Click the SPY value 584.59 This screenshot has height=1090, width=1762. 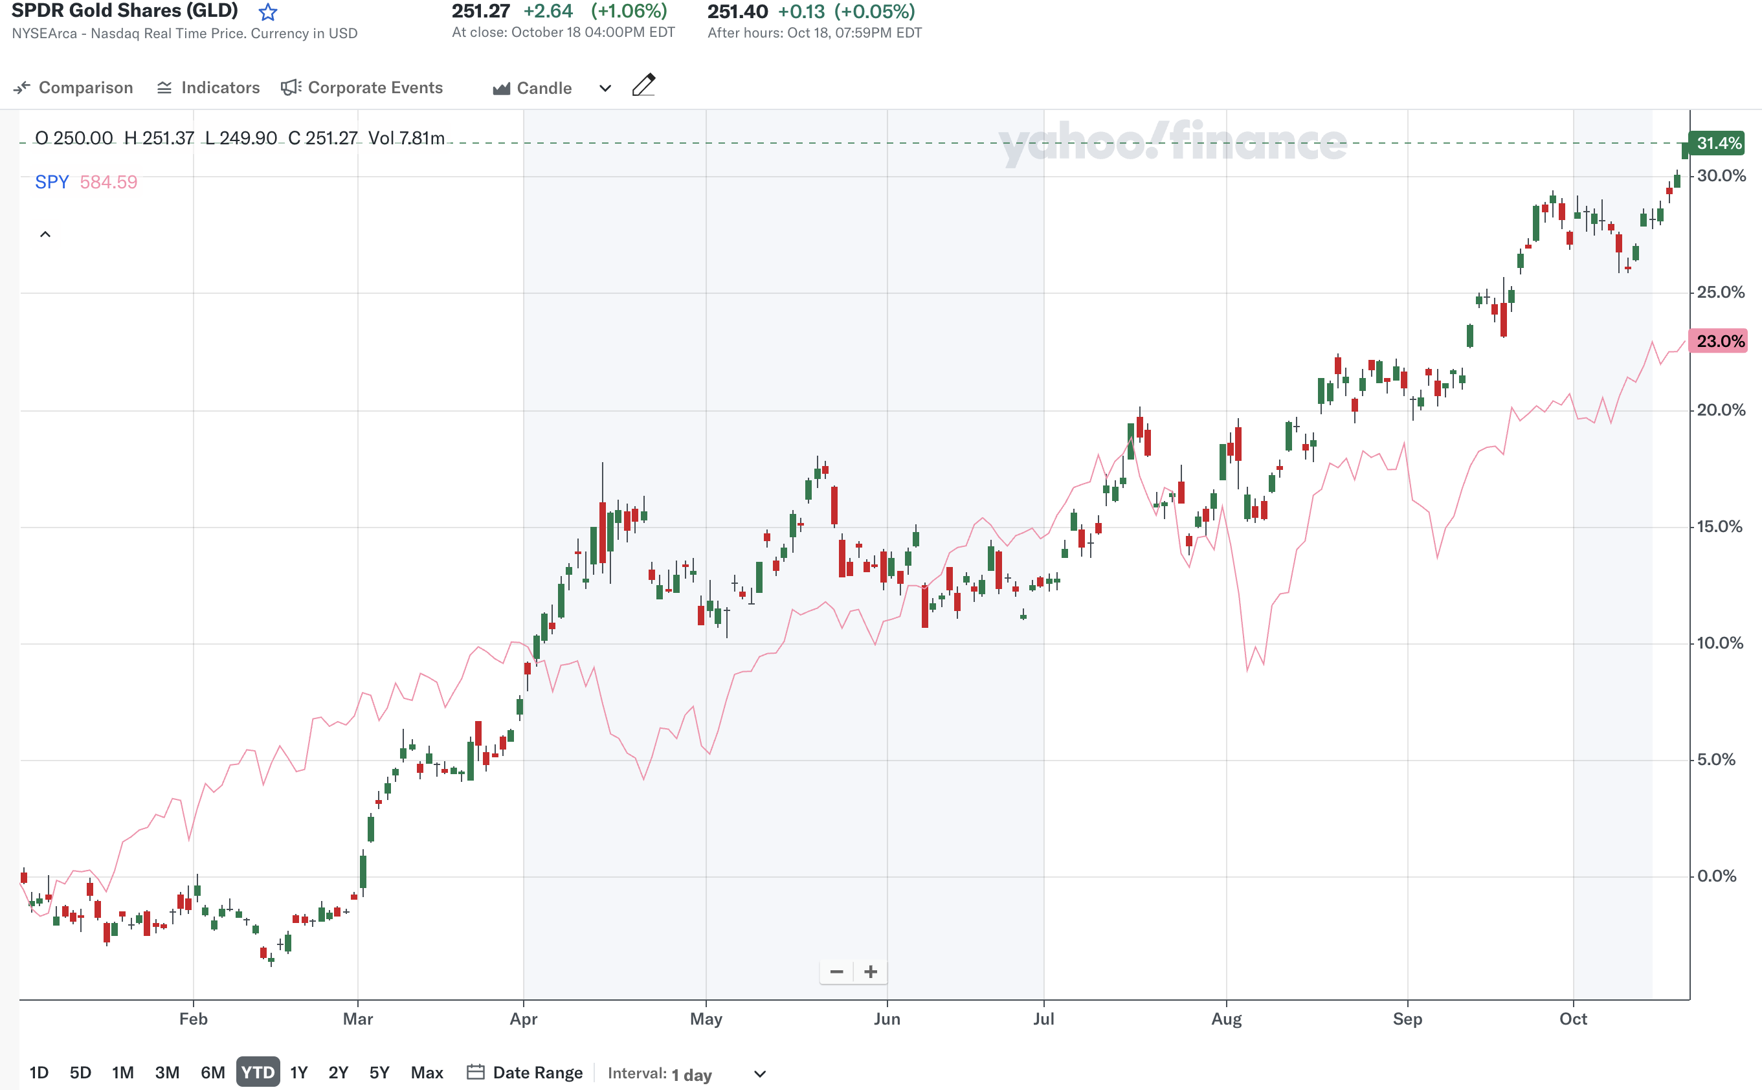(x=108, y=183)
